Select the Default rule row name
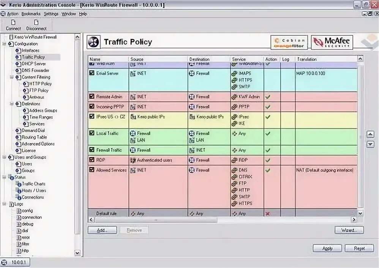379x268 pixels. 106,214
